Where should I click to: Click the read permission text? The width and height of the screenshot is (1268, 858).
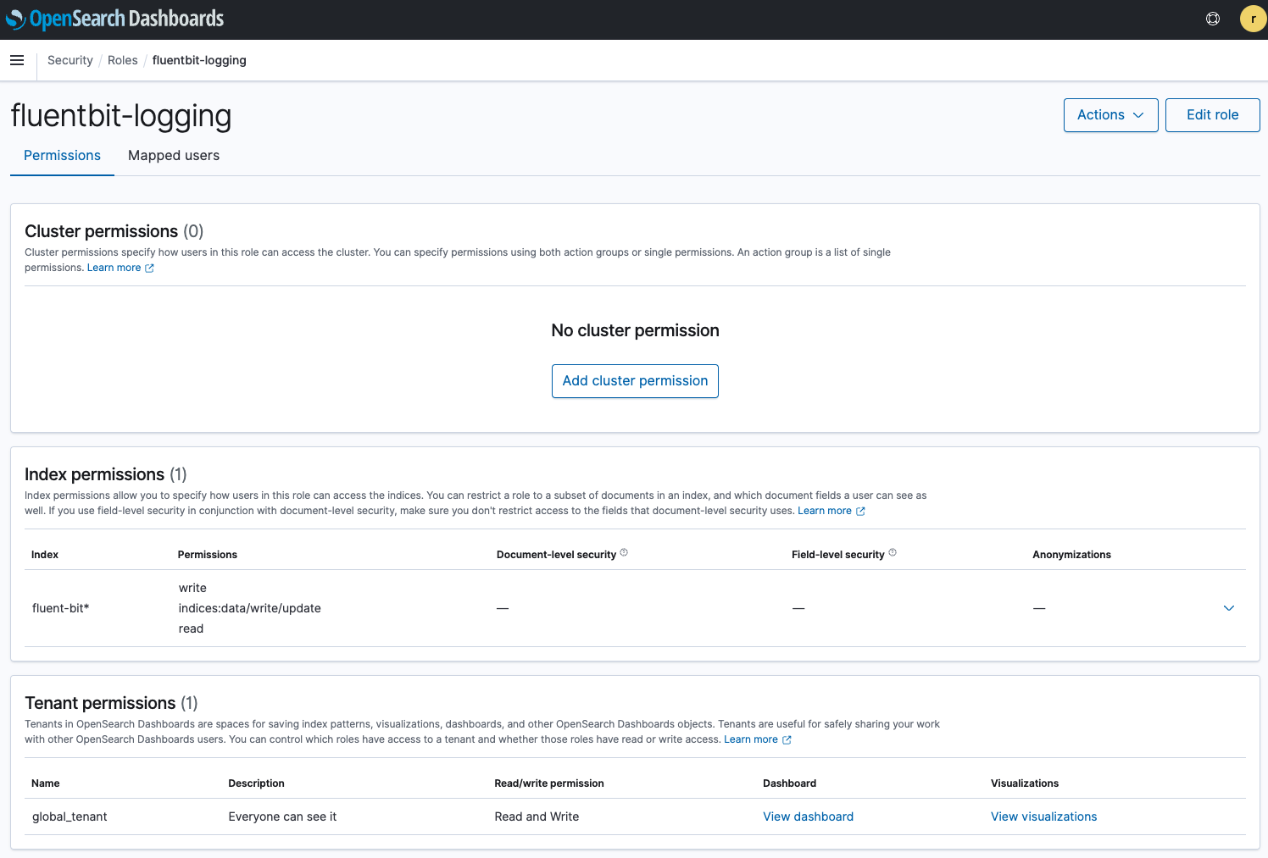(191, 628)
